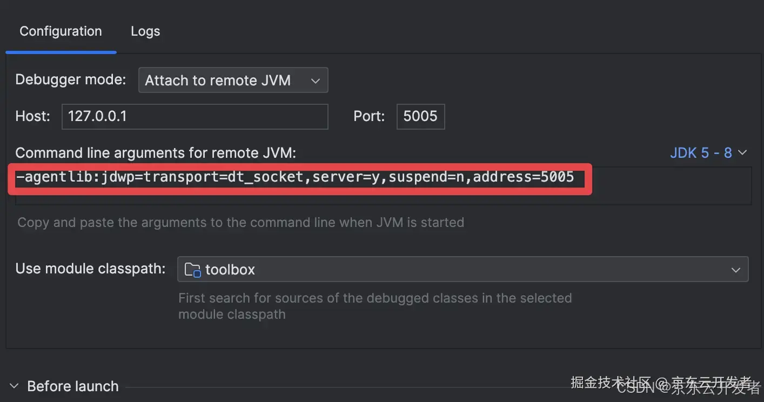The width and height of the screenshot is (764, 402).
Task: Click the arrow next to JDK 5 - 8
Action: [x=742, y=153]
